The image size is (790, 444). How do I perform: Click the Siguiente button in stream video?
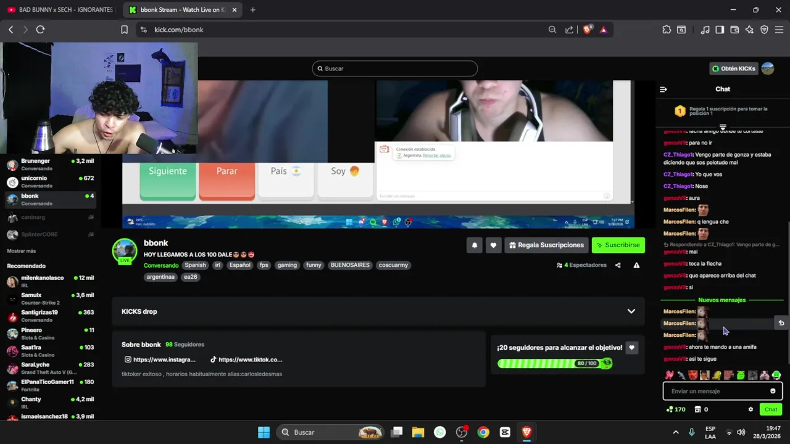[167, 181]
